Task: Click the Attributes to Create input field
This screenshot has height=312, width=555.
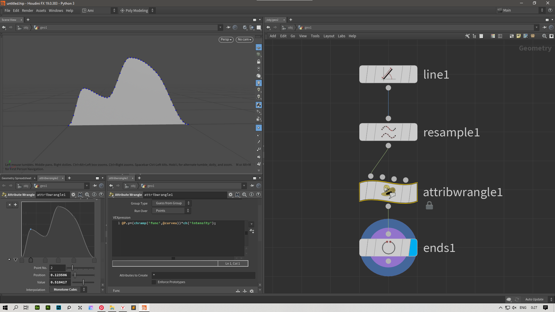Action: [203, 275]
